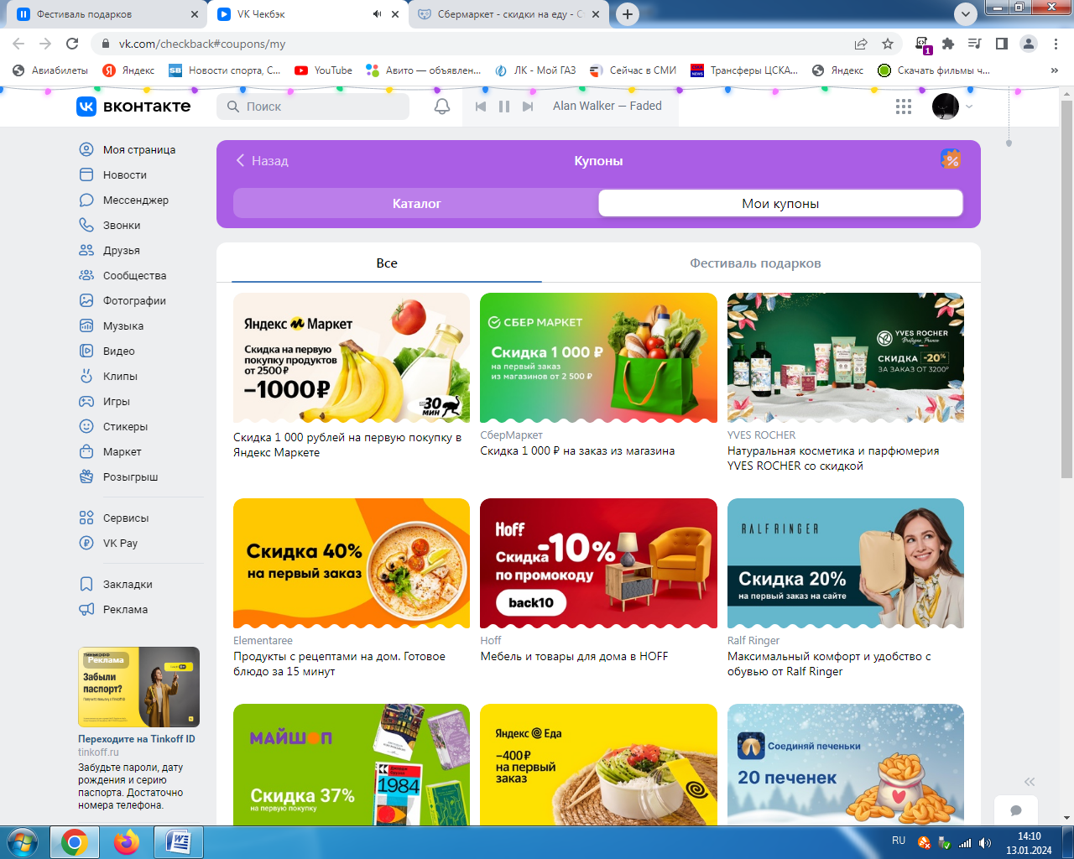1074x859 pixels.
Task: Open a new browser tab
Action: pos(628,14)
